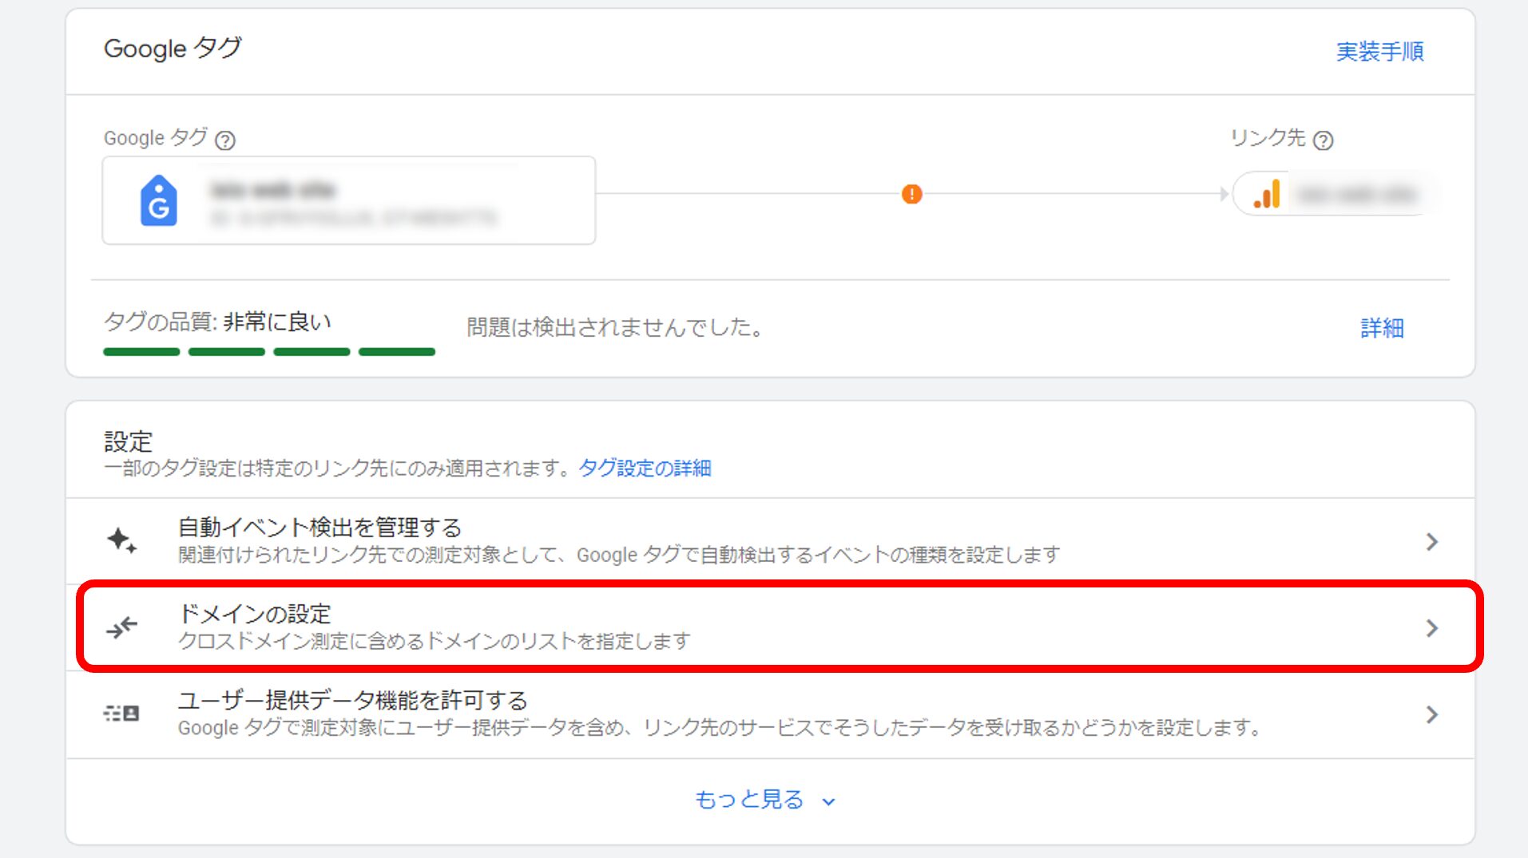Click 問題は検出されませんでした message
This screenshot has width=1528, height=858.
tap(615, 327)
